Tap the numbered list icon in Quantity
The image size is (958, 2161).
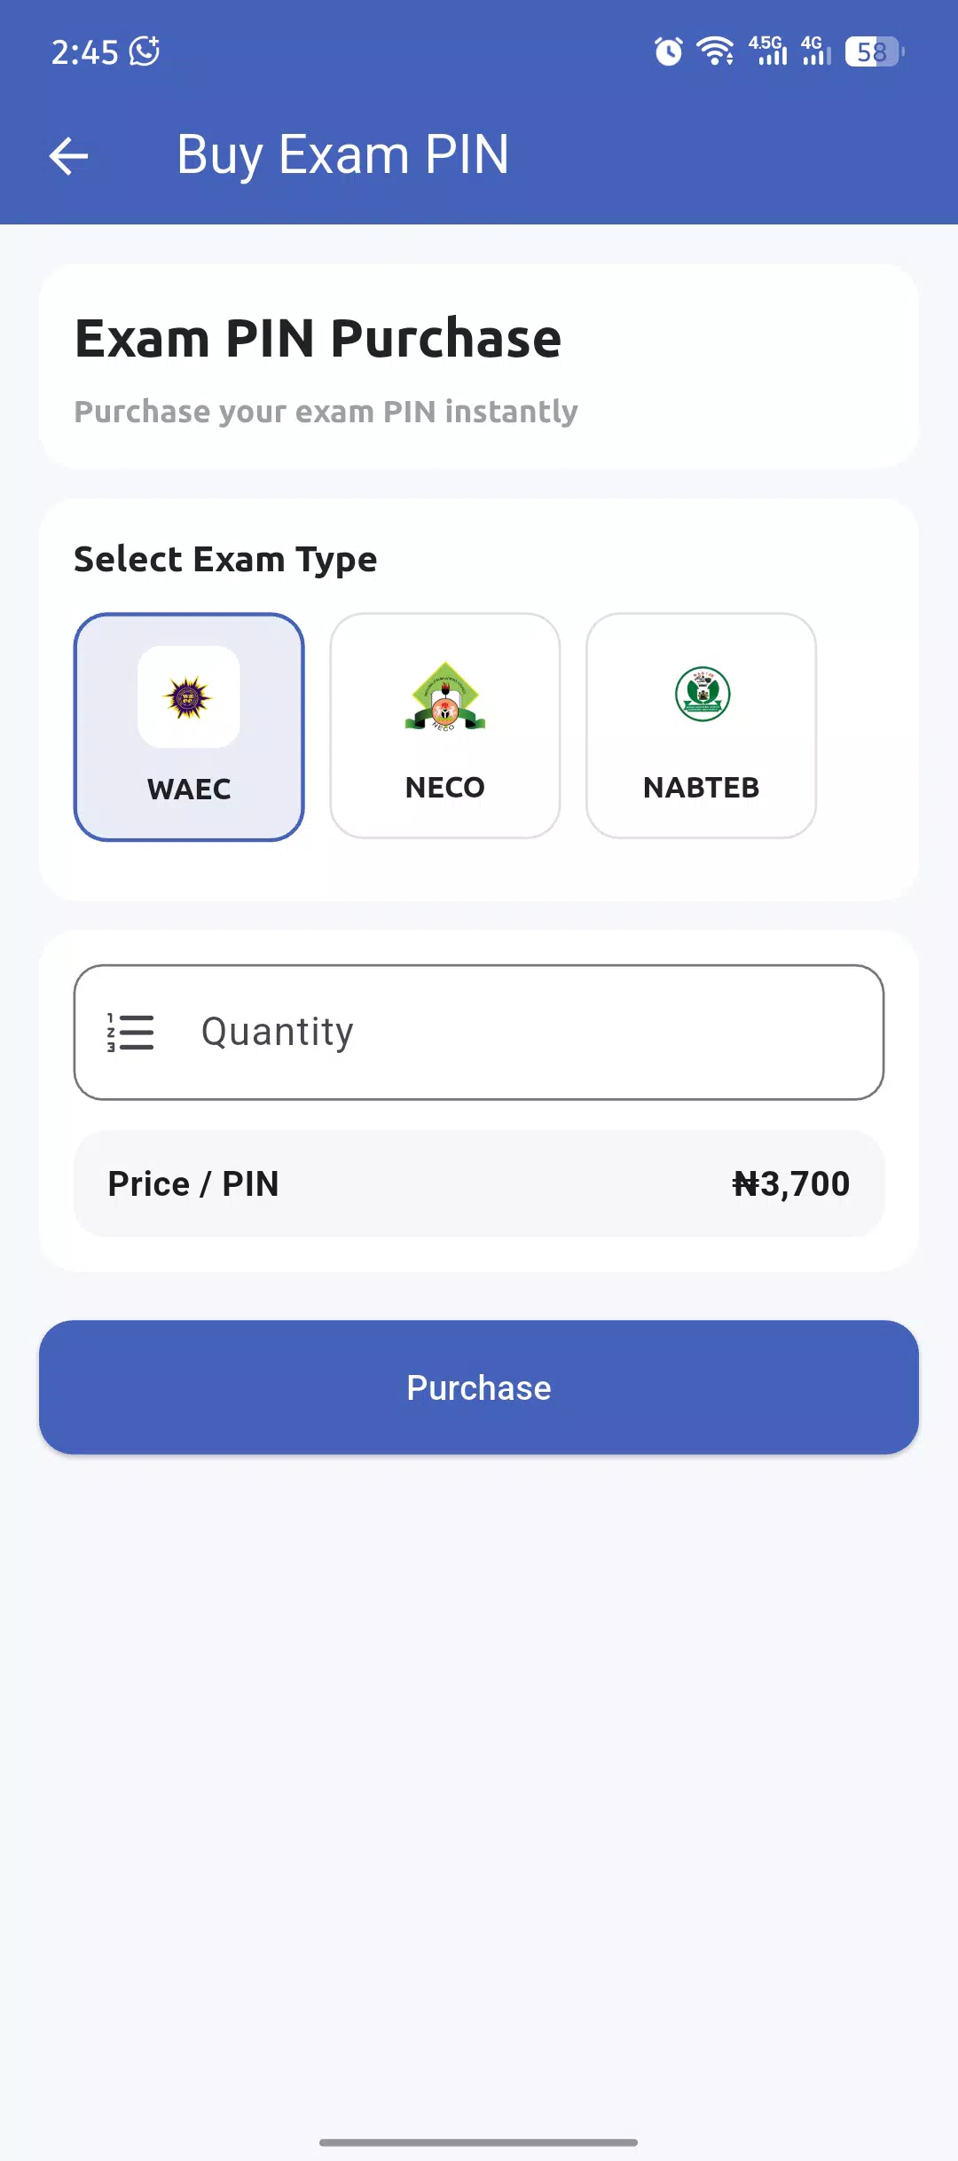[130, 1033]
